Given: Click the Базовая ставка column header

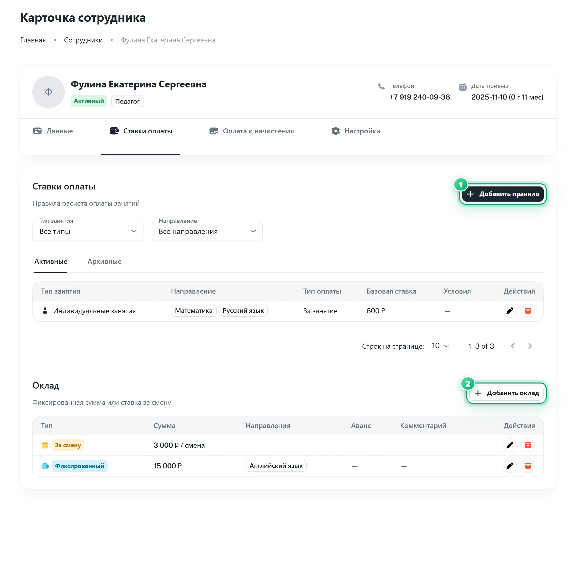Looking at the screenshot, I should (391, 291).
